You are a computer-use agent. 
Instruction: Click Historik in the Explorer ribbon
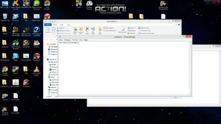[x=131, y=33]
